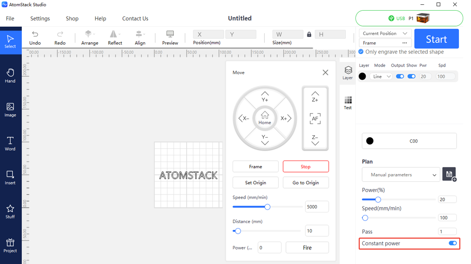Close the Move panel

point(325,72)
